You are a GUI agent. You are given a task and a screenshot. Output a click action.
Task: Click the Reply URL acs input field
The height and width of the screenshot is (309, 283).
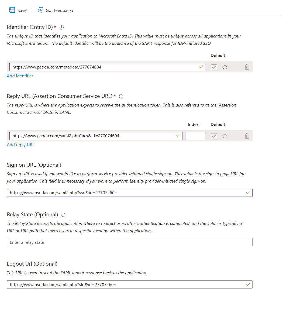tap(93, 136)
